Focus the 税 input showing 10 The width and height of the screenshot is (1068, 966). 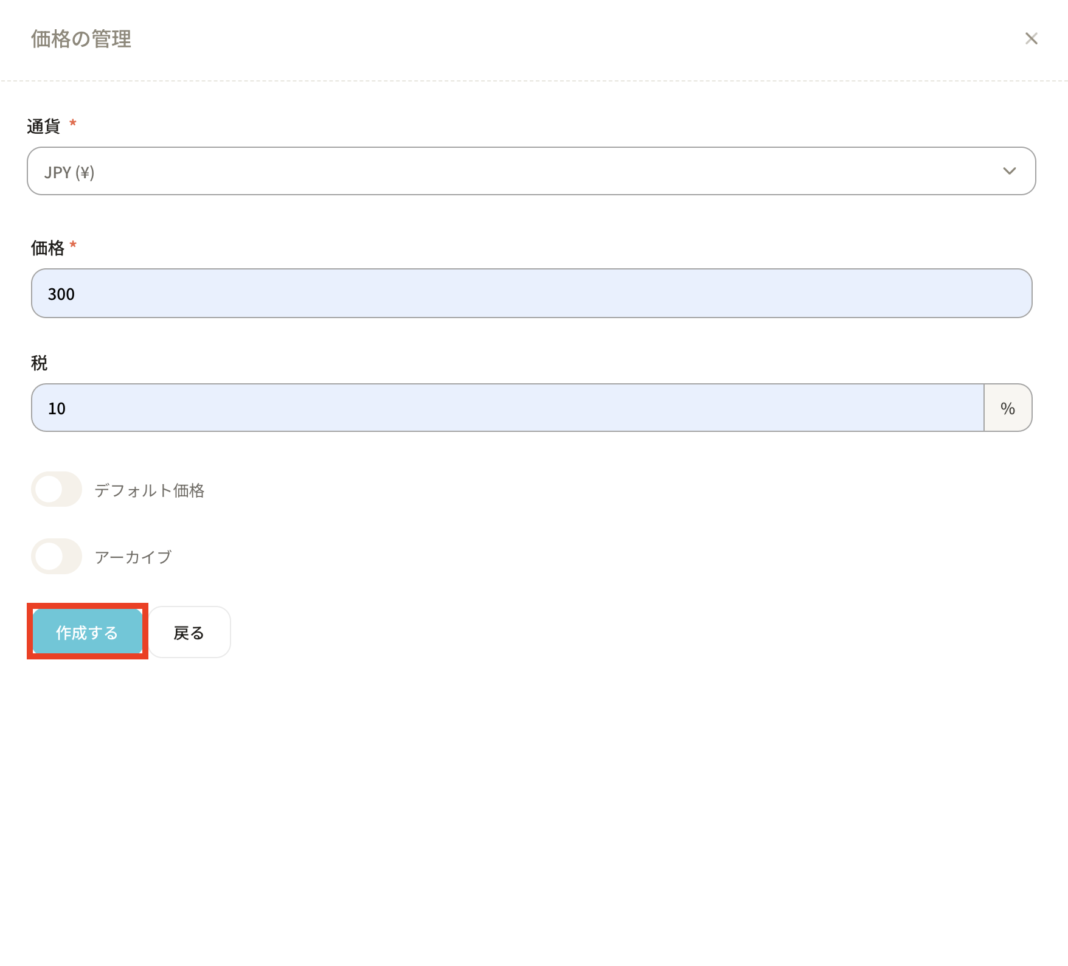507,408
